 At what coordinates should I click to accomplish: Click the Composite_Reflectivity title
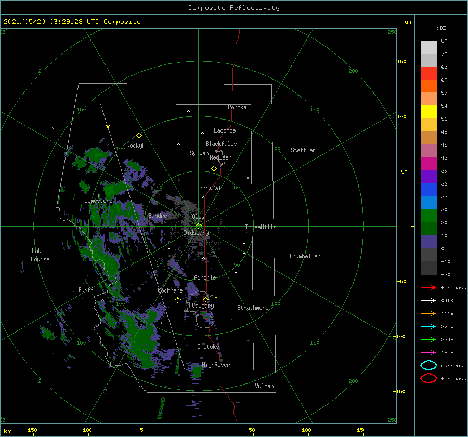[234, 8]
